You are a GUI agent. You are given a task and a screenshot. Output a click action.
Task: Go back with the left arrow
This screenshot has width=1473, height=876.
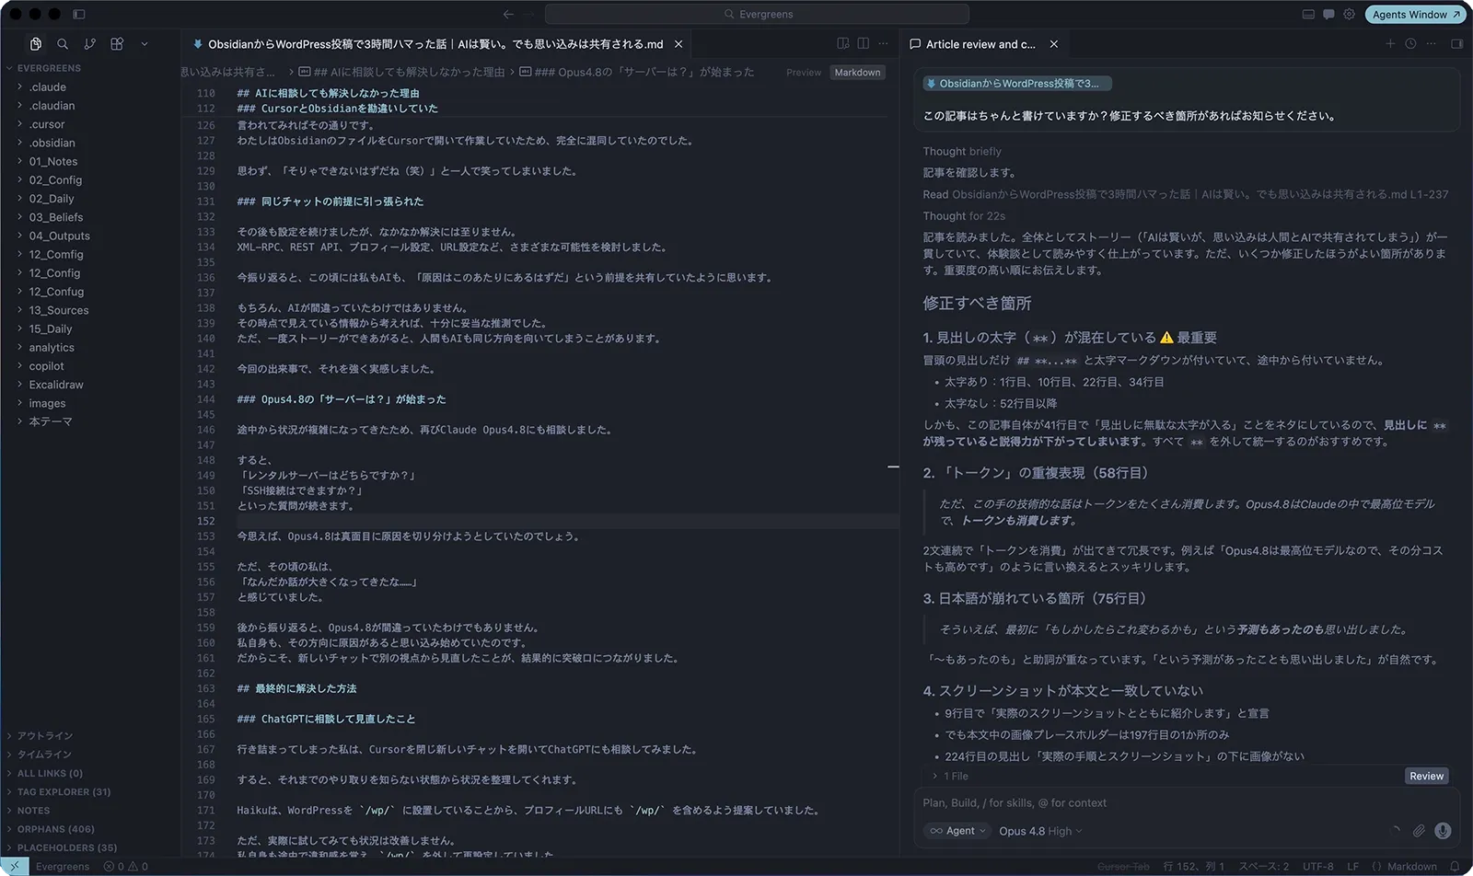pos(508,14)
